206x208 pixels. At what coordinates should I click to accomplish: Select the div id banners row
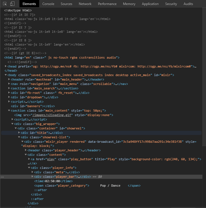tap(33, 106)
